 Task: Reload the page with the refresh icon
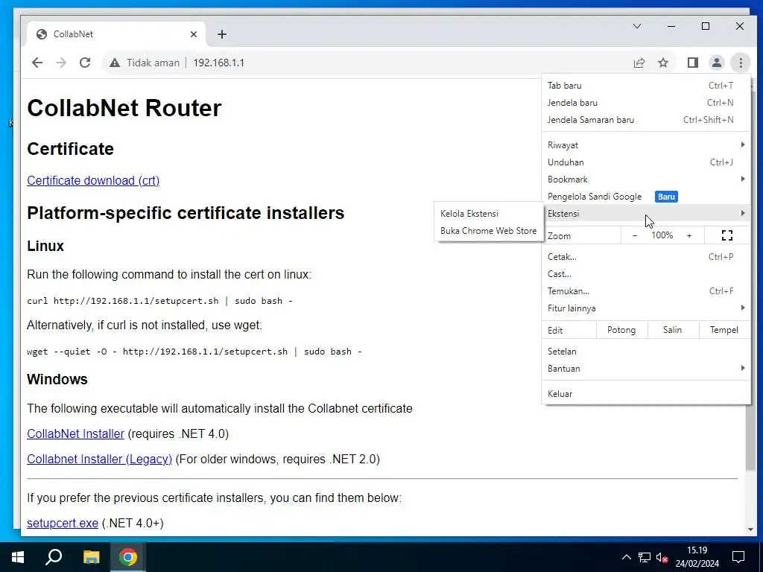85,63
